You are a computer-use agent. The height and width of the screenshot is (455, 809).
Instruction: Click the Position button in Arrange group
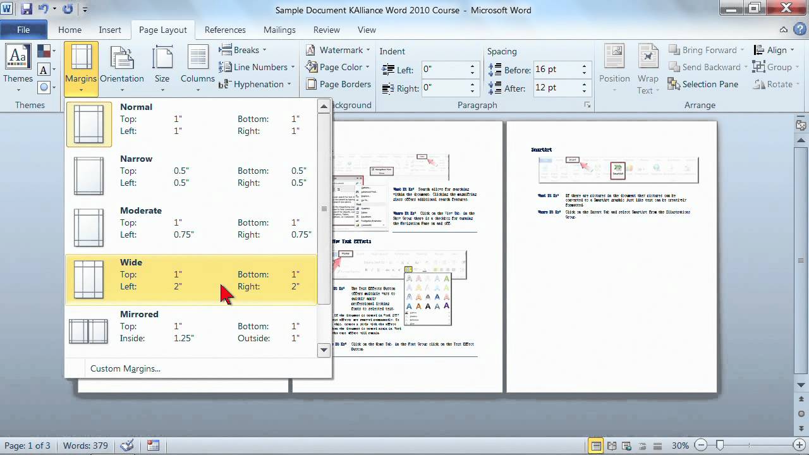pyautogui.click(x=614, y=70)
